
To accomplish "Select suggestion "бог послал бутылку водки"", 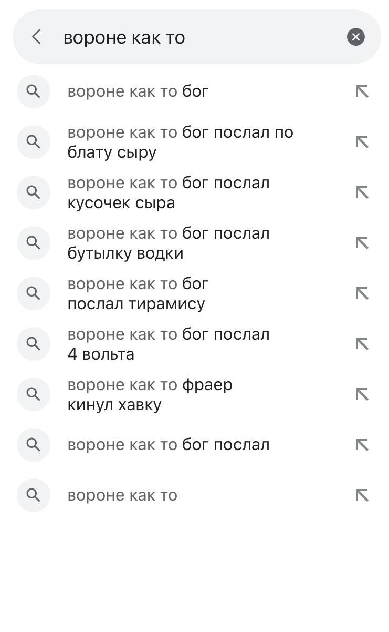I will coord(168,243).
